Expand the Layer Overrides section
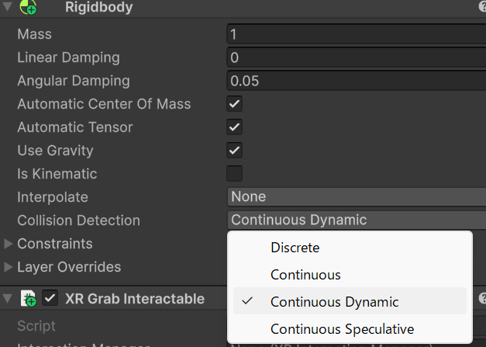 pyautogui.click(x=9, y=267)
